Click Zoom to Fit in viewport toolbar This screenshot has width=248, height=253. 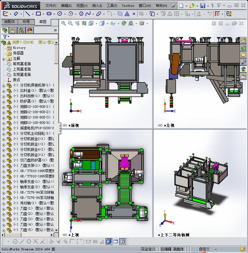pos(64,24)
